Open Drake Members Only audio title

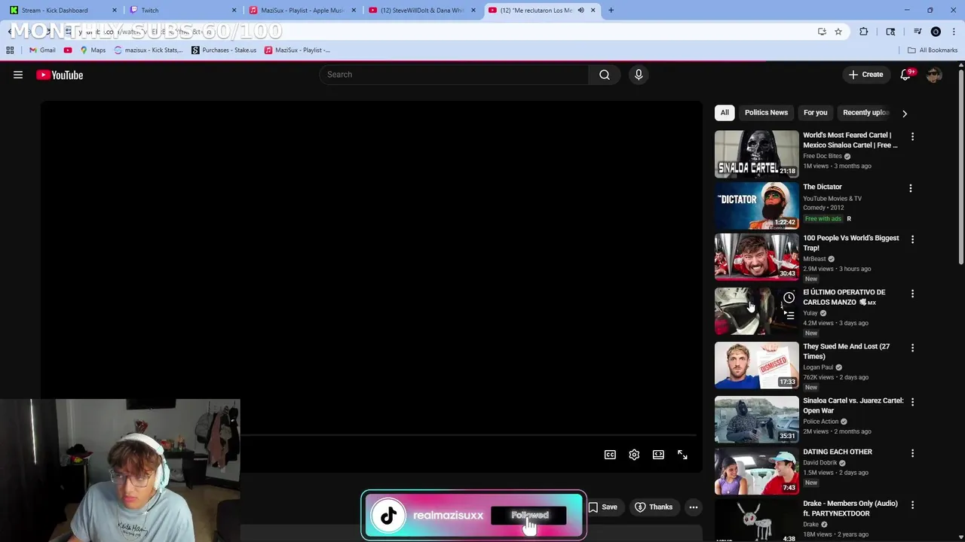[850, 508]
